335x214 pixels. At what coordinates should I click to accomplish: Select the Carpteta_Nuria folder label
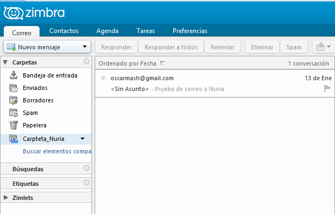click(43, 139)
